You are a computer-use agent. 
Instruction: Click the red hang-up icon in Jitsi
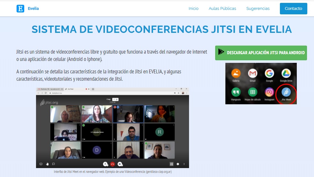click(x=113, y=164)
